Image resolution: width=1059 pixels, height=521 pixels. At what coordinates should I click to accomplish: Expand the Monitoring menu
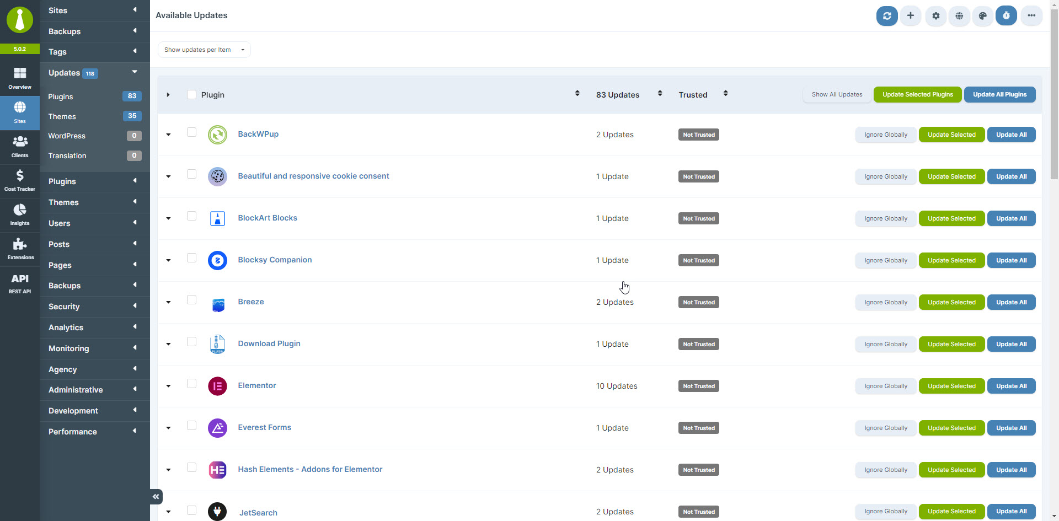coord(94,348)
